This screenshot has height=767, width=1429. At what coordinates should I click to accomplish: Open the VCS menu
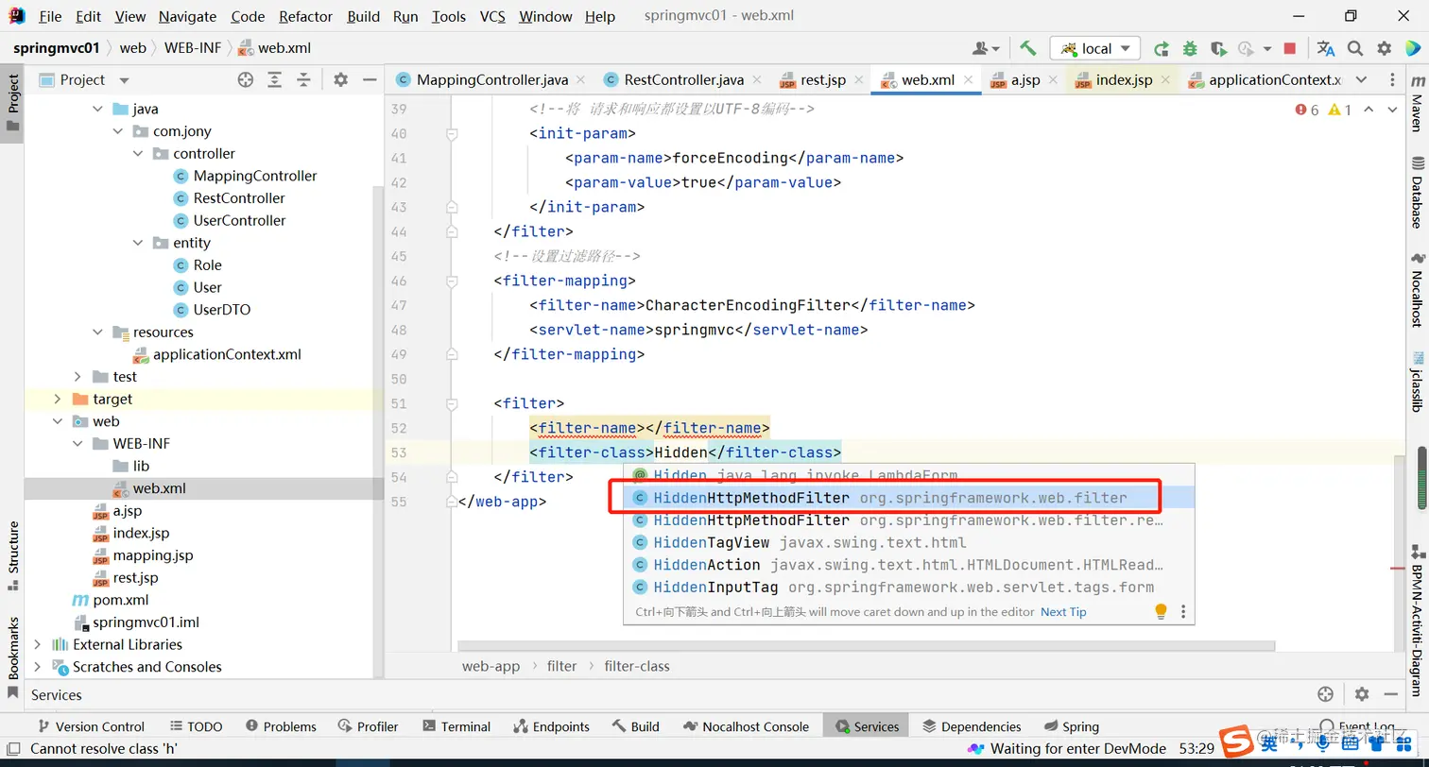[x=492, y=16]
